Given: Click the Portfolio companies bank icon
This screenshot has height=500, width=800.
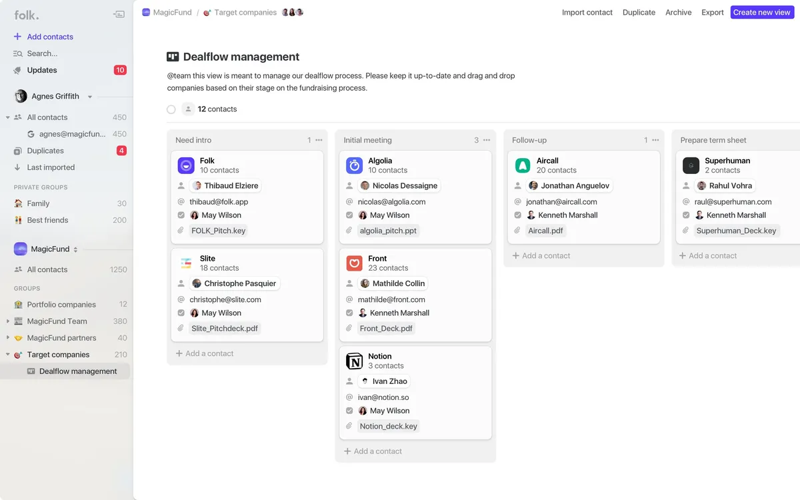Looking at the screenshot, I should 18,305.
